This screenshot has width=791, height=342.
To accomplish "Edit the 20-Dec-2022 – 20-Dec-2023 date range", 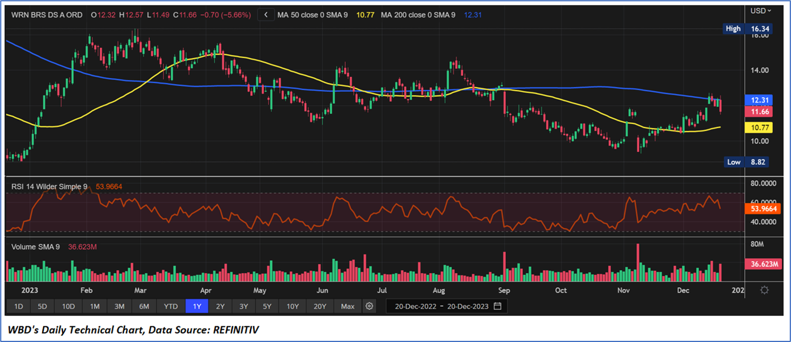I will pyautogui.click(x=447, y=306).
